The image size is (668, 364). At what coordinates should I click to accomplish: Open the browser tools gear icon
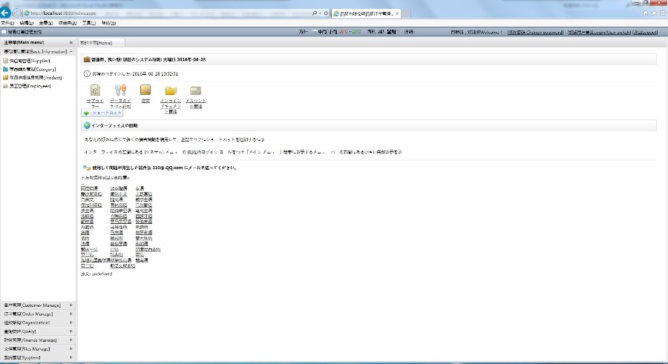(663, 13)
